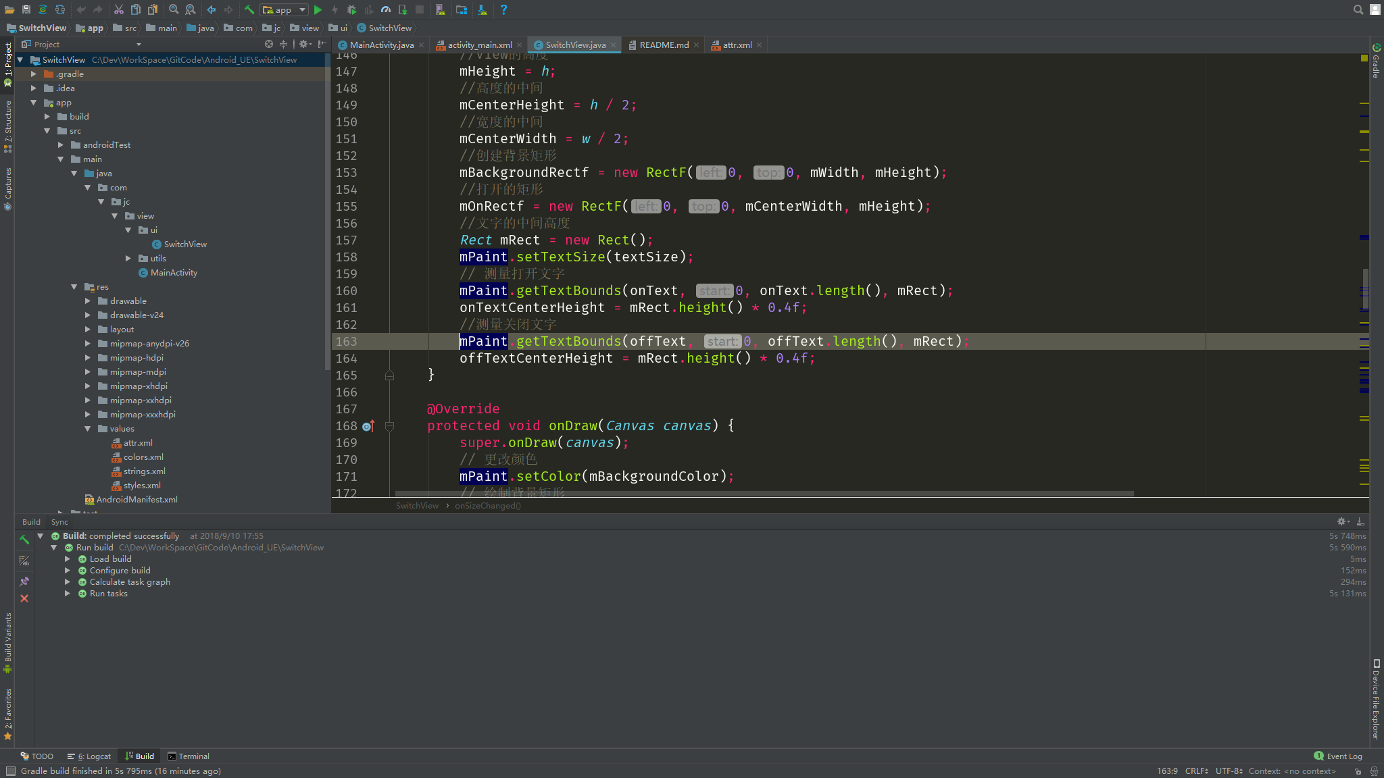This screenshot has width=1384, height=778.
Task: Open the Event Log
Action: click(x=1338, y=756)
